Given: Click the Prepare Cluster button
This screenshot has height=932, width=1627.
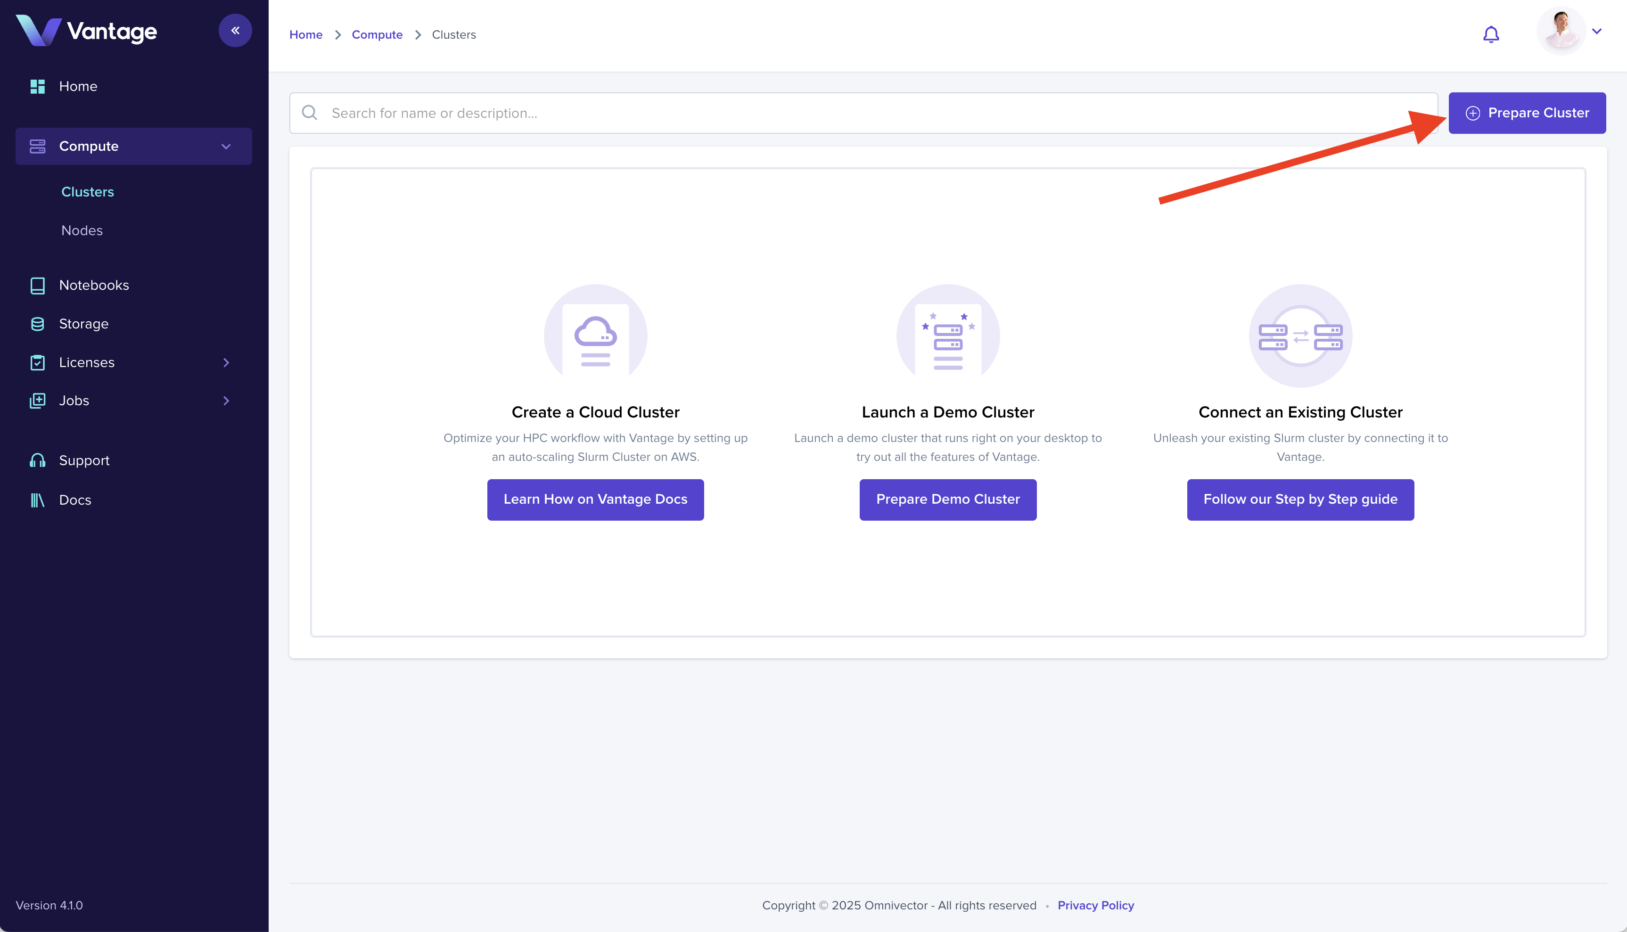Looking at the screenshot, I should pyautogui.click(x=1527, y=113).
